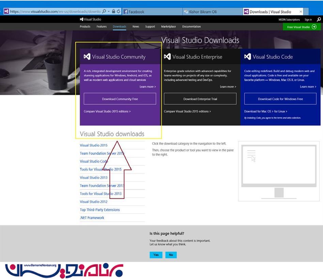
Task: Click the arrow icon on Free Visual Studio button
Action: pos(314,27)
